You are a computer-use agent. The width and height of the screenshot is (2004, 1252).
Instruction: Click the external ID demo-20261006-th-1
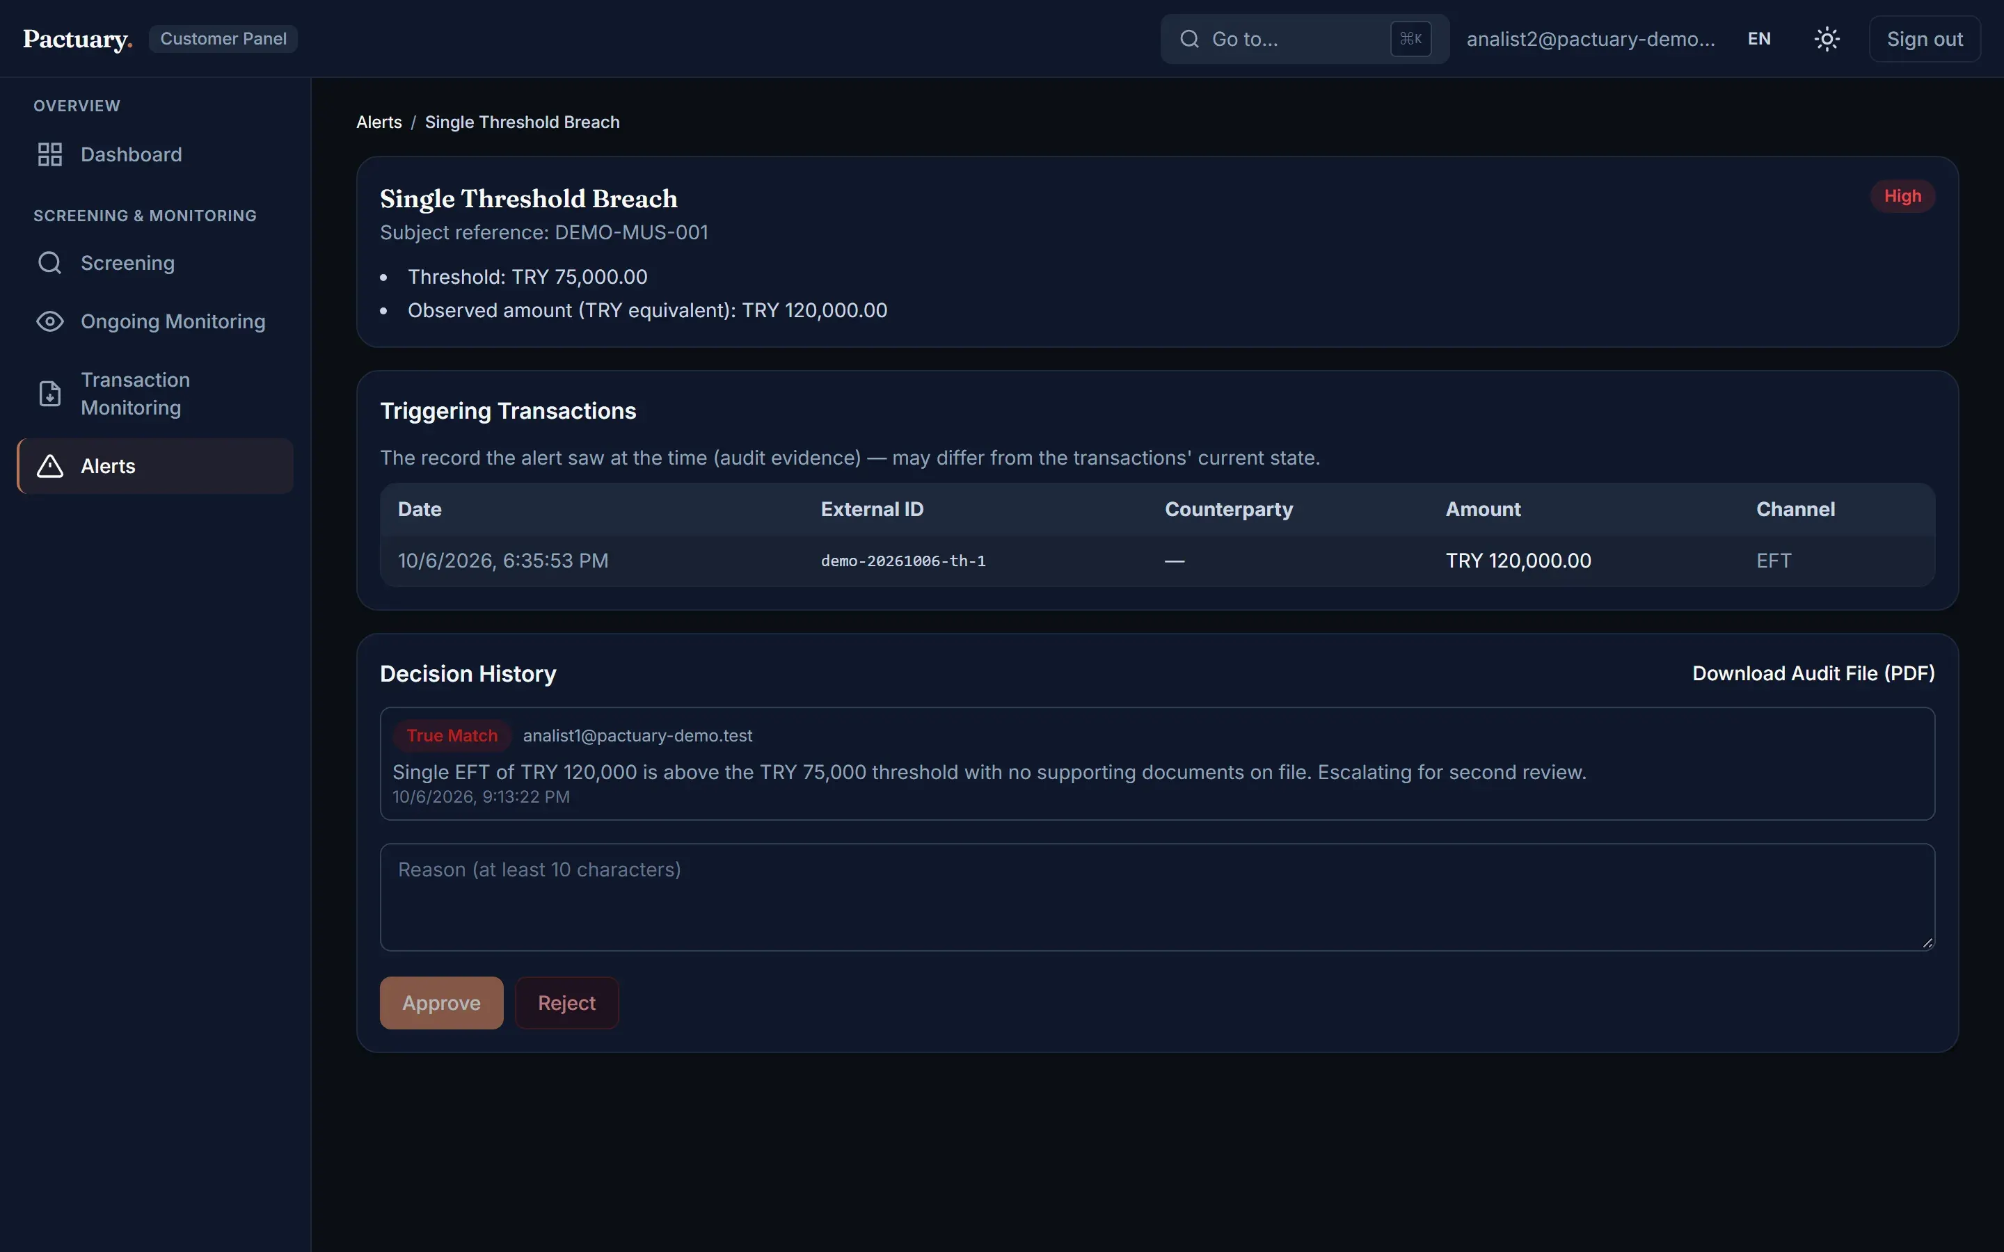coord(902,561)
